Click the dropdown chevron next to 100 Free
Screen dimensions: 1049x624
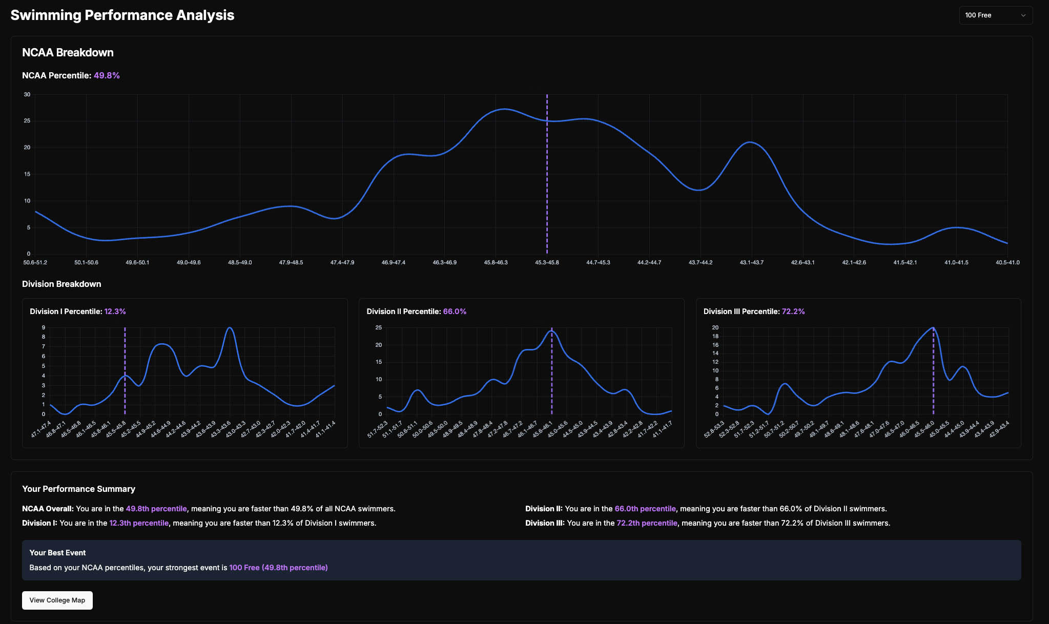pos(1023,15)
